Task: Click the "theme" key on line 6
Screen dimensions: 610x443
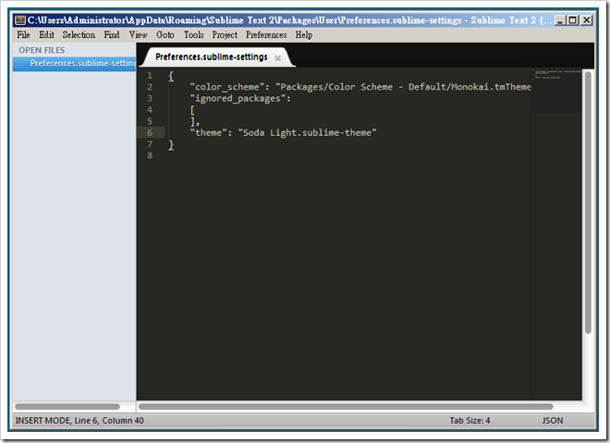Action: [x=211, y=133]
